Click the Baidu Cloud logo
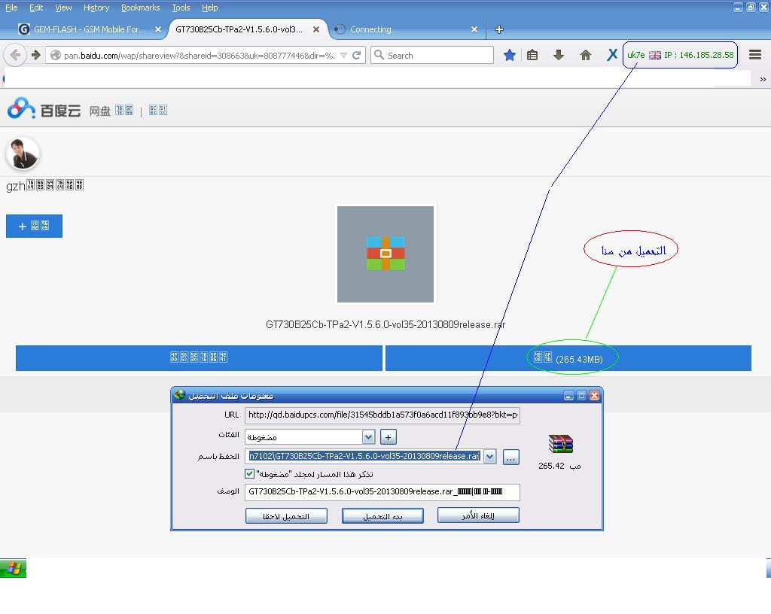This screenshot has width=771, height=614. (x=44, y=108)
